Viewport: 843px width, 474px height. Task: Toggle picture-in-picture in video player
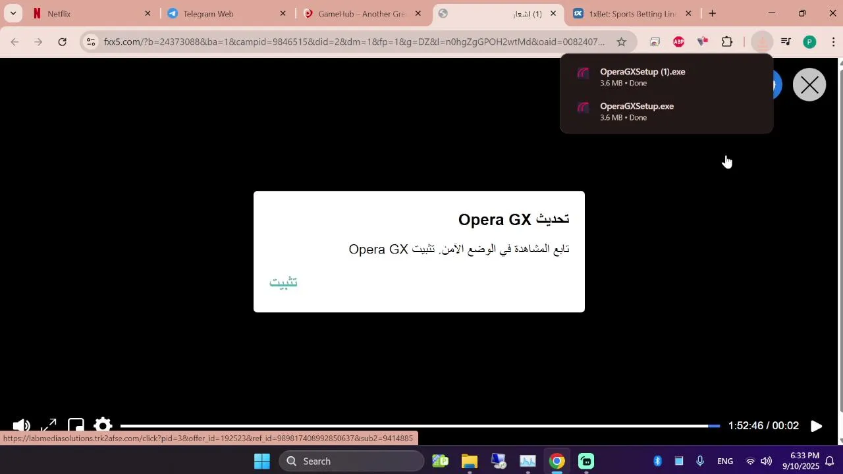(x=76, y=426)
